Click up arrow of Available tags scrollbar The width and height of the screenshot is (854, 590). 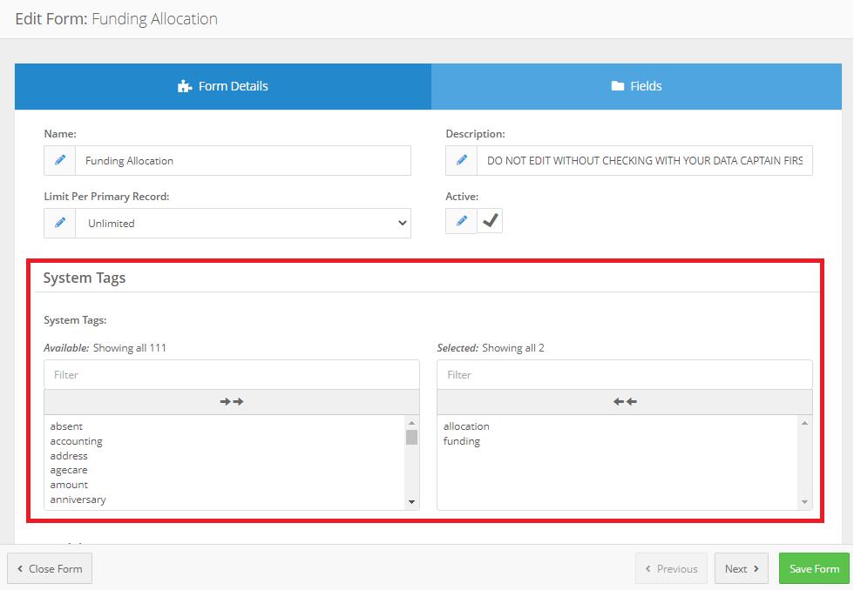click(411, 423)
